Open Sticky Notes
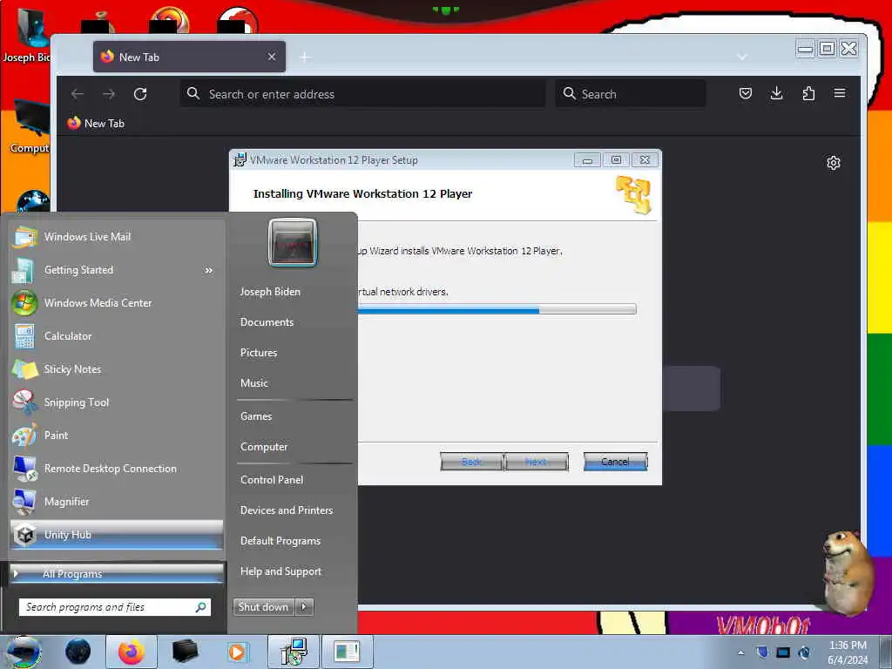Viewport: 892px width, 669px height. [x=117, y=368]
